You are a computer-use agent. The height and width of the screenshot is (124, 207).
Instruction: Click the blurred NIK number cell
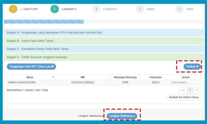[83, 82]
